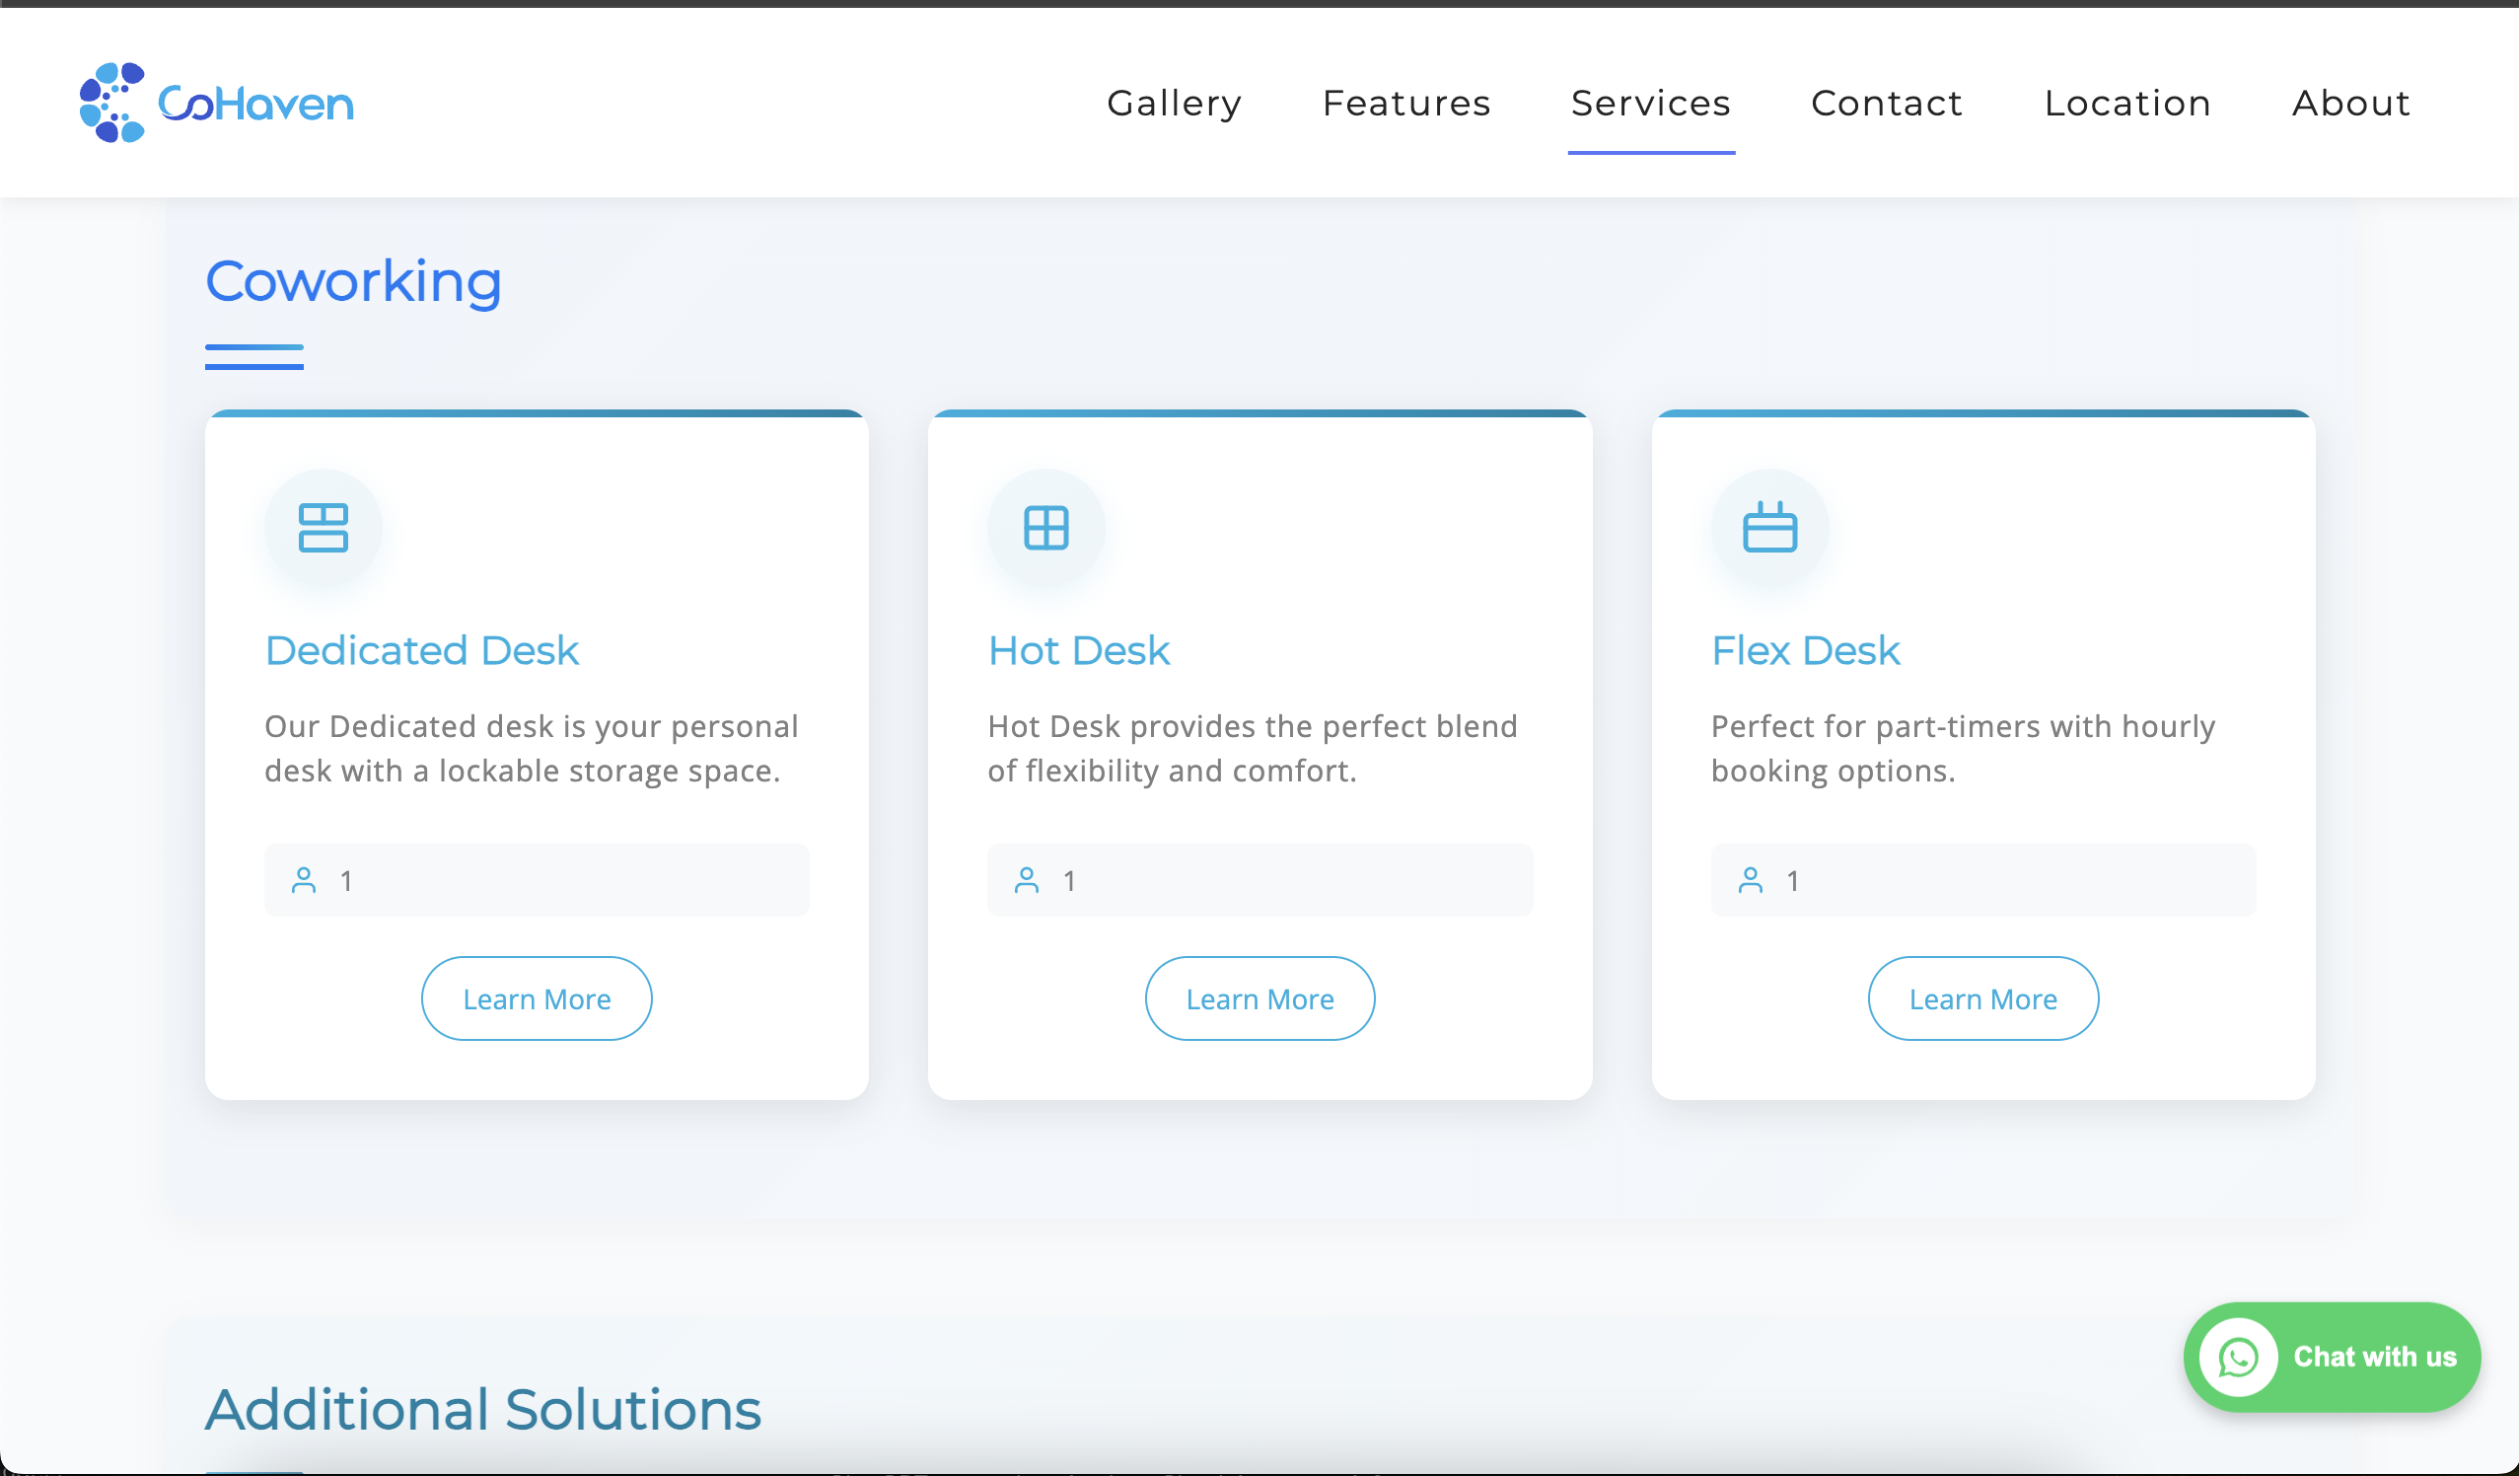
Task: Open the Gallery menu item
Action: point(1174,103)
